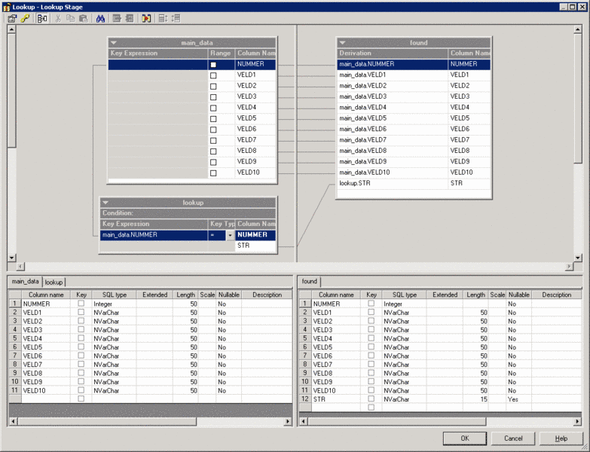Click the Lookup Stage title bar icon
This screenshot has height=452, width=590.
pos(6,7)
